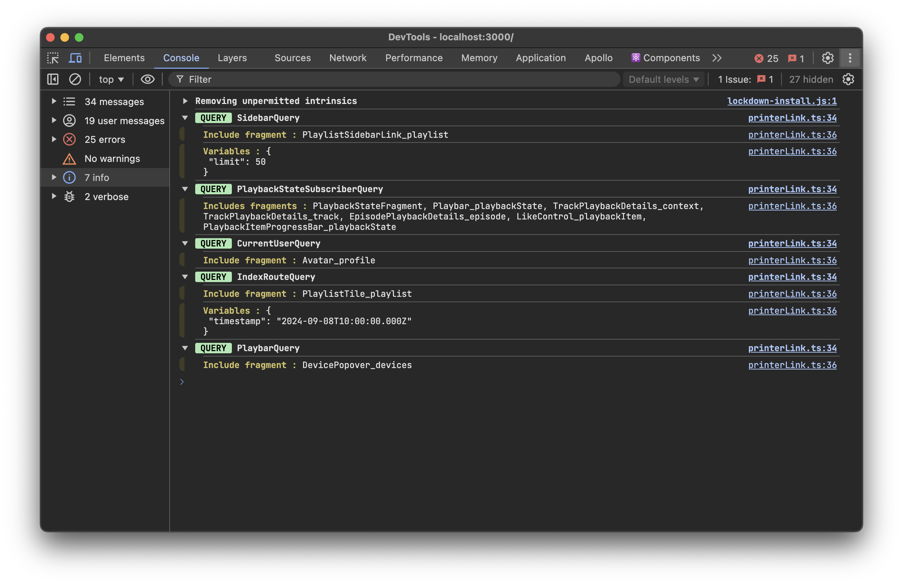903x585 pixels.
Task: Click the 1 Issue indicator
Action: pos(745,80)
